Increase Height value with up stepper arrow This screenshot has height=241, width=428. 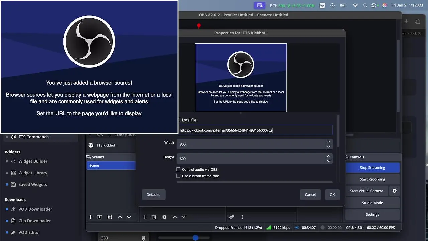click(329, 156)
